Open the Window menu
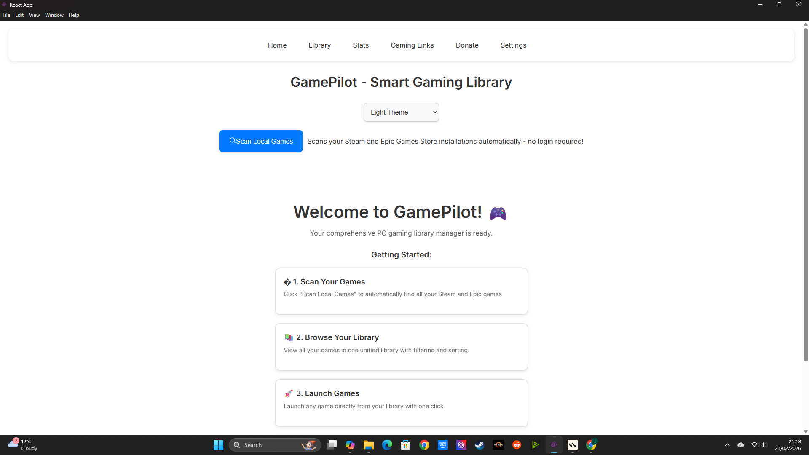The width and height of the screenshot is (809, 455). click(x=54, y=15)
